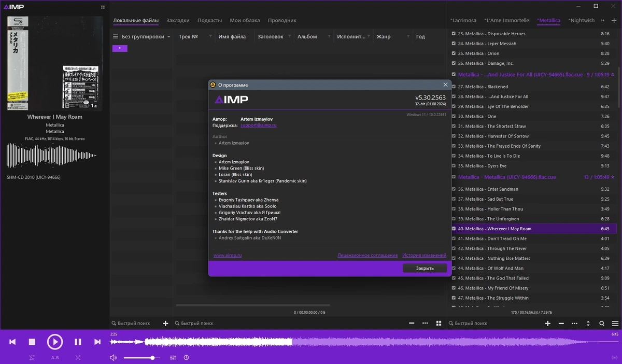Select the Nightwish playlist tab
This screenshot has height=364, width=622.
(582, 20)
